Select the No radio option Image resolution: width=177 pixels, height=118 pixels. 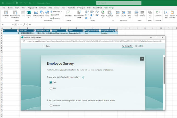tap(51, 88)
